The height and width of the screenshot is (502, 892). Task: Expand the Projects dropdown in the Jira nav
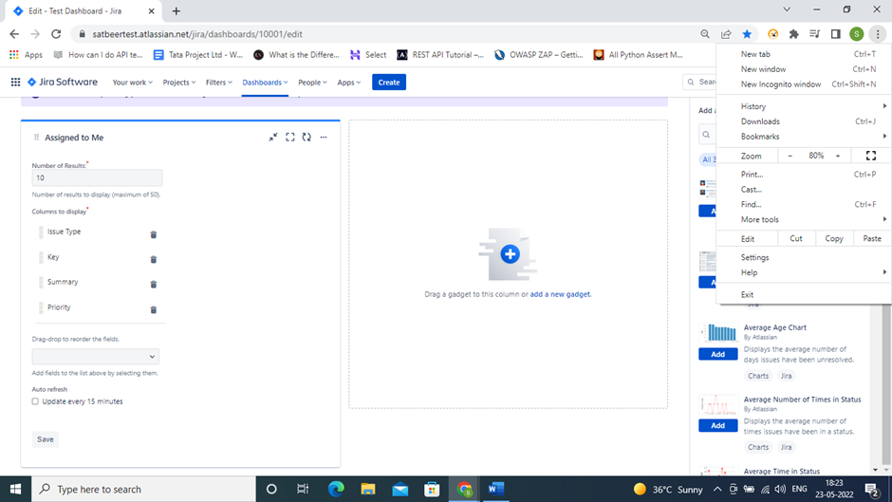coord(178,83)
